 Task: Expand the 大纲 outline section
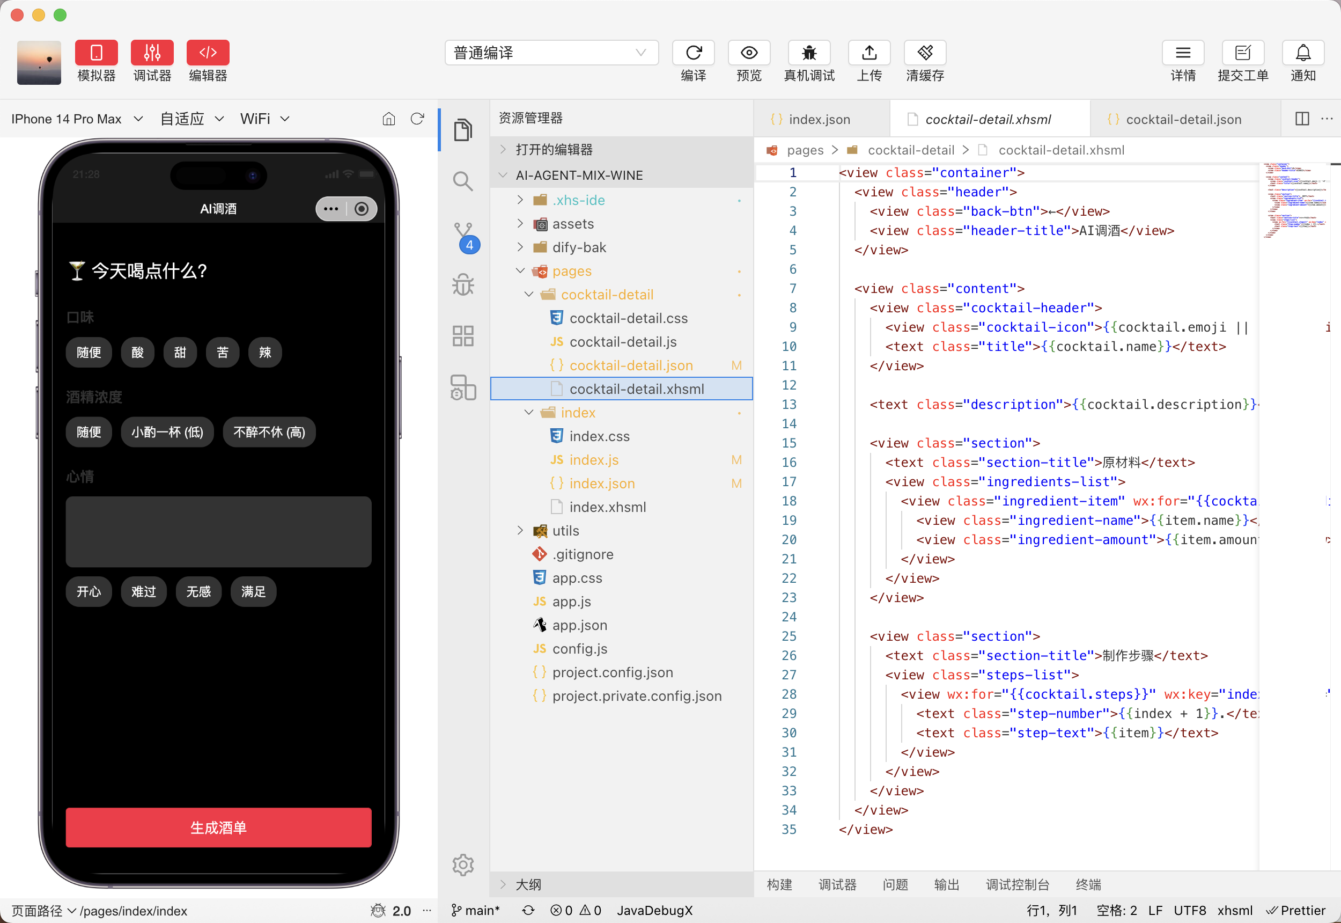[621, 884]
